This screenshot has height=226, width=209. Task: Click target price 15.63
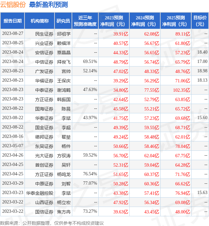tap(202, 192)
